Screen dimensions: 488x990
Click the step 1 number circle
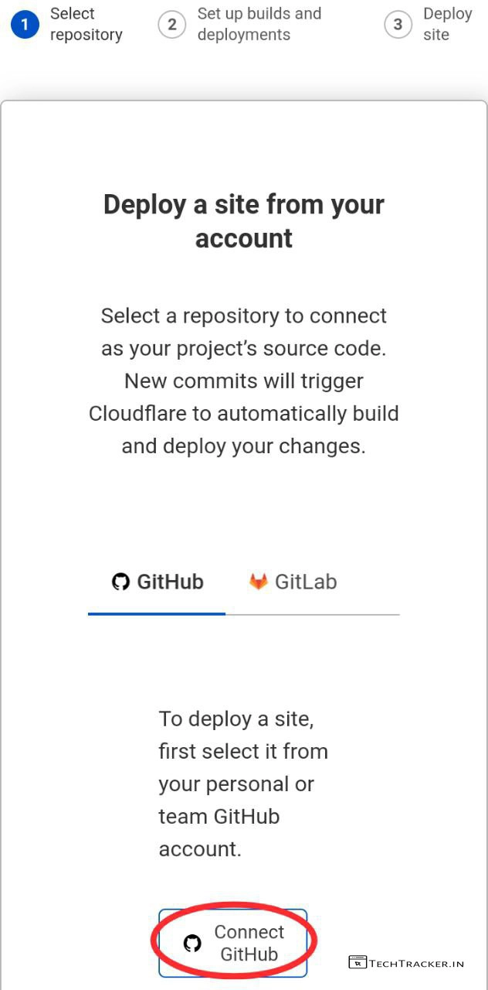pyautogui.click(x=25, y=25)
